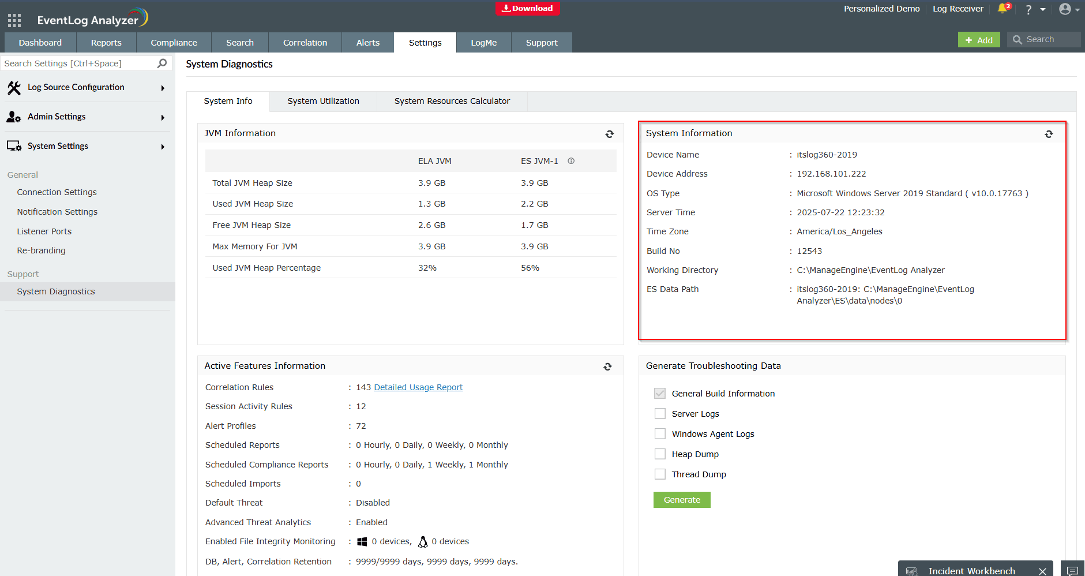Check the Heap Dump option
This screenshot has width=1085, height=576.
pyautogui.click(x=660, y=454)
